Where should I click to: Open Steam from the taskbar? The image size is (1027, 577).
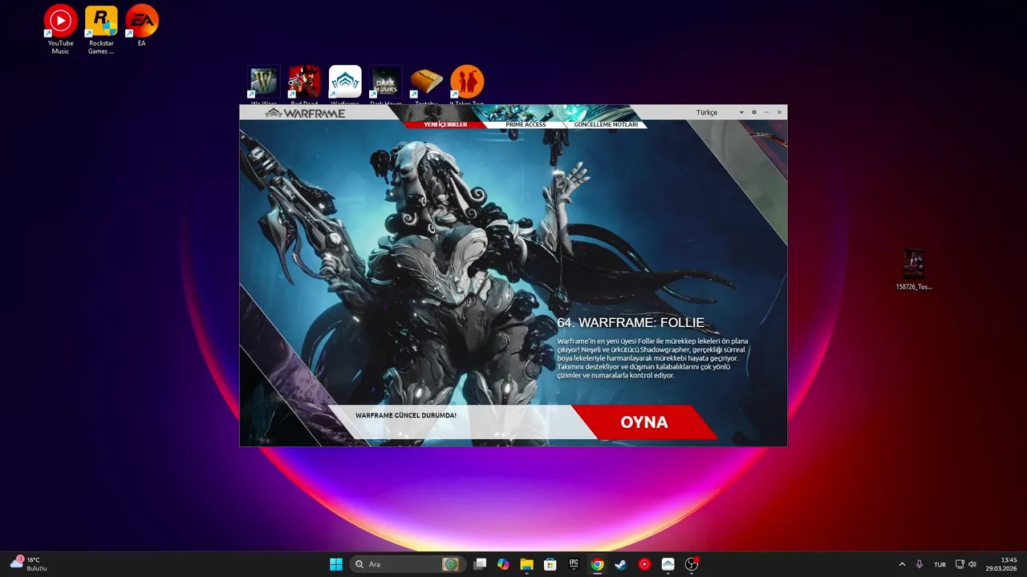(620, 564)
